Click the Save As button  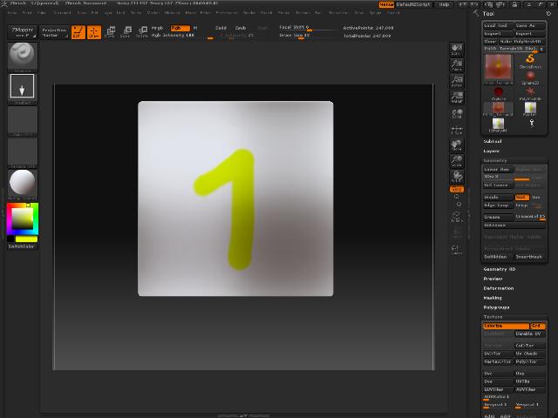pyautogui.click(x=529, y=25)
